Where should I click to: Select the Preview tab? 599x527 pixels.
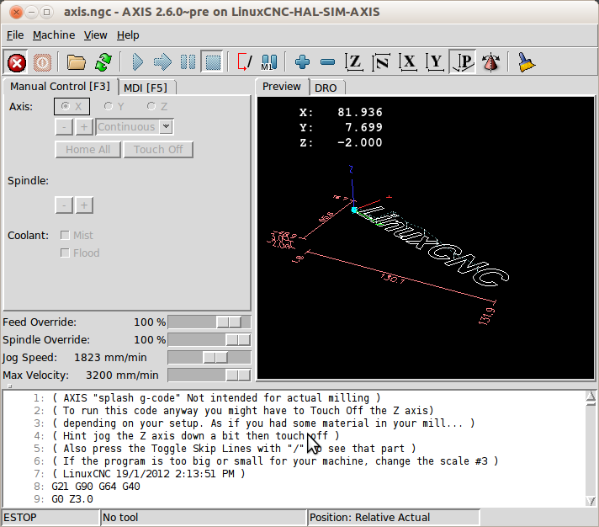click(x=282, y=87)
